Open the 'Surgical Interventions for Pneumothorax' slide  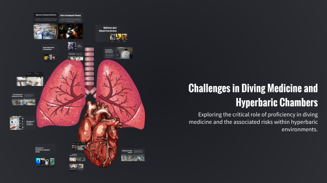pos(49,53)
